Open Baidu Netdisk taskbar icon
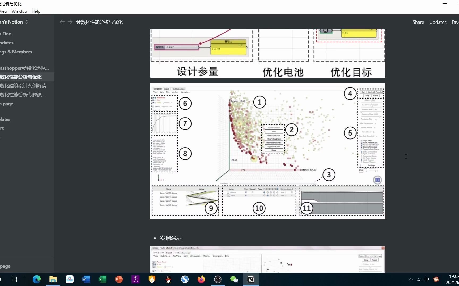 coord(70,279)
